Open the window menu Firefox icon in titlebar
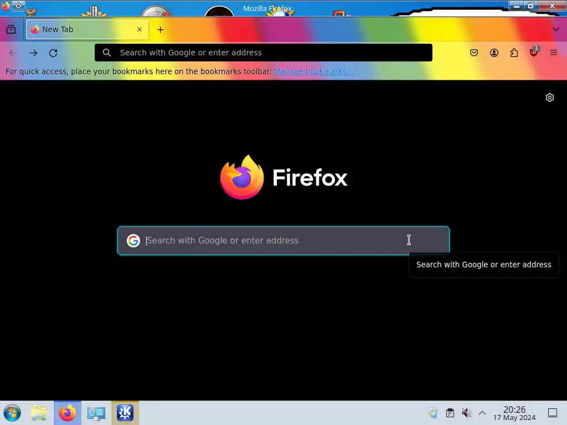This screenshot has height=425, width=567. [x=6, y=6]
